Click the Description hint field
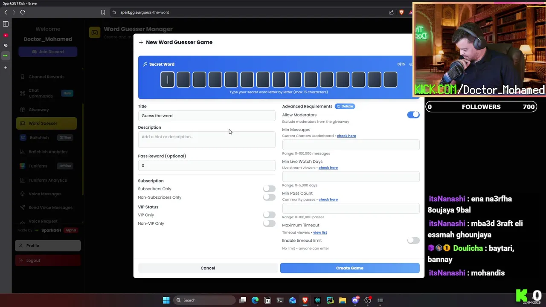This screenshot has width=546, height=307. click(207, 139)
